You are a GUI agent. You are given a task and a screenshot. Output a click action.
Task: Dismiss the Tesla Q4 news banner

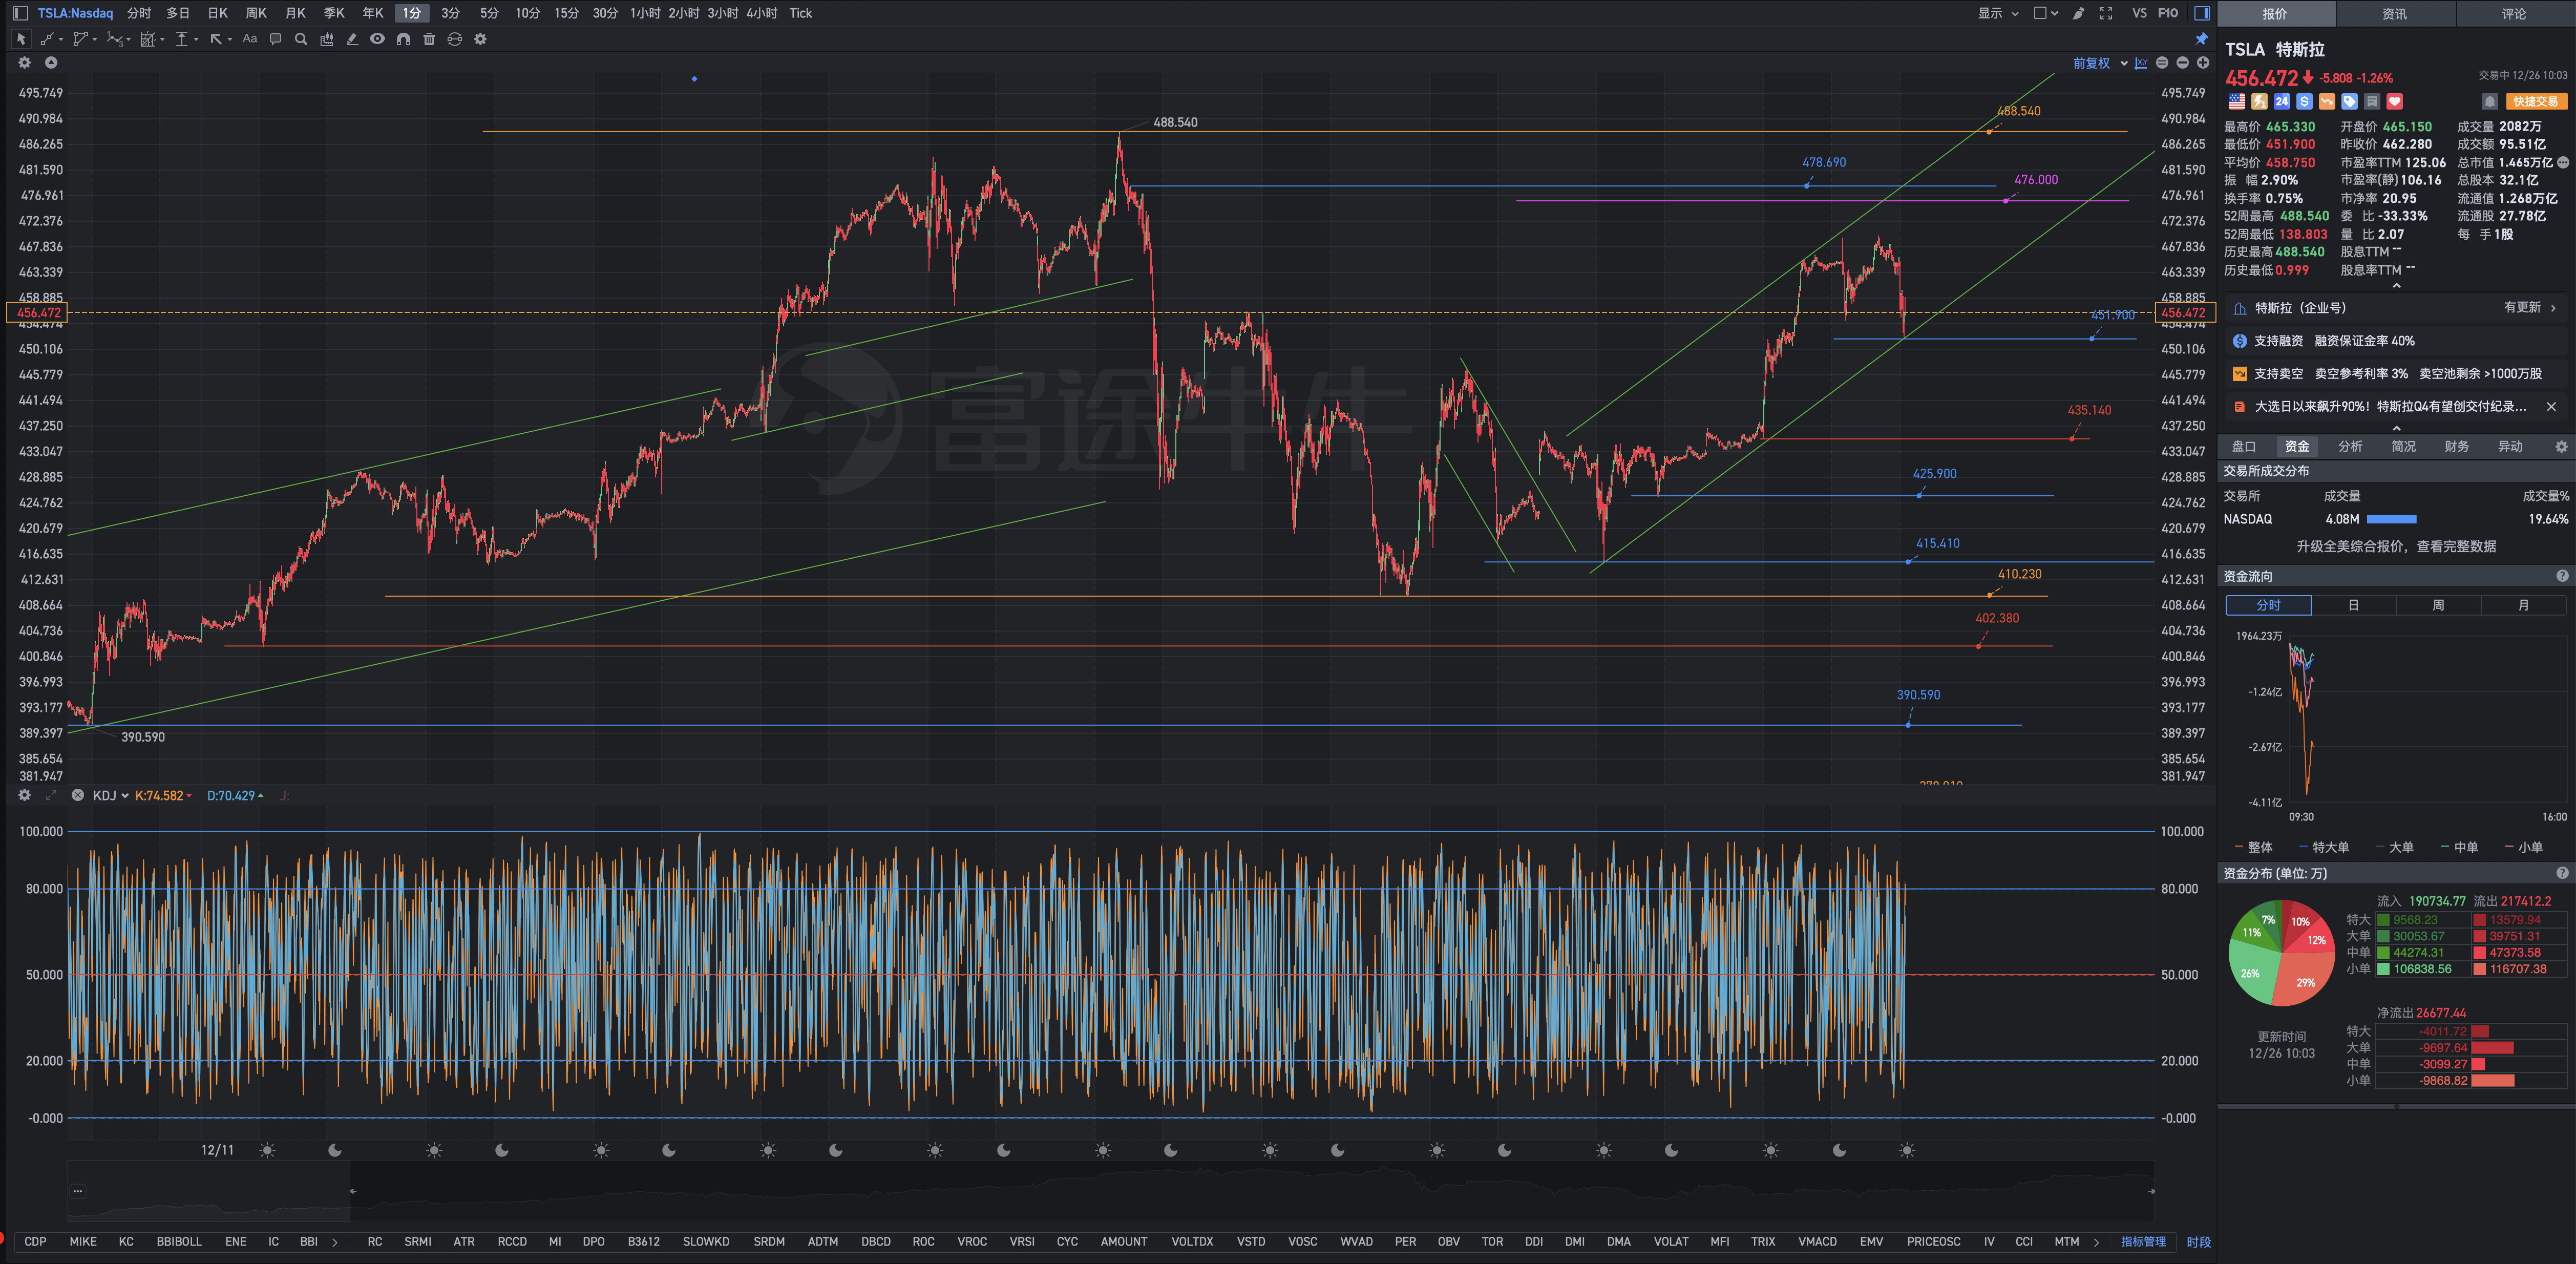[2551, 406]
